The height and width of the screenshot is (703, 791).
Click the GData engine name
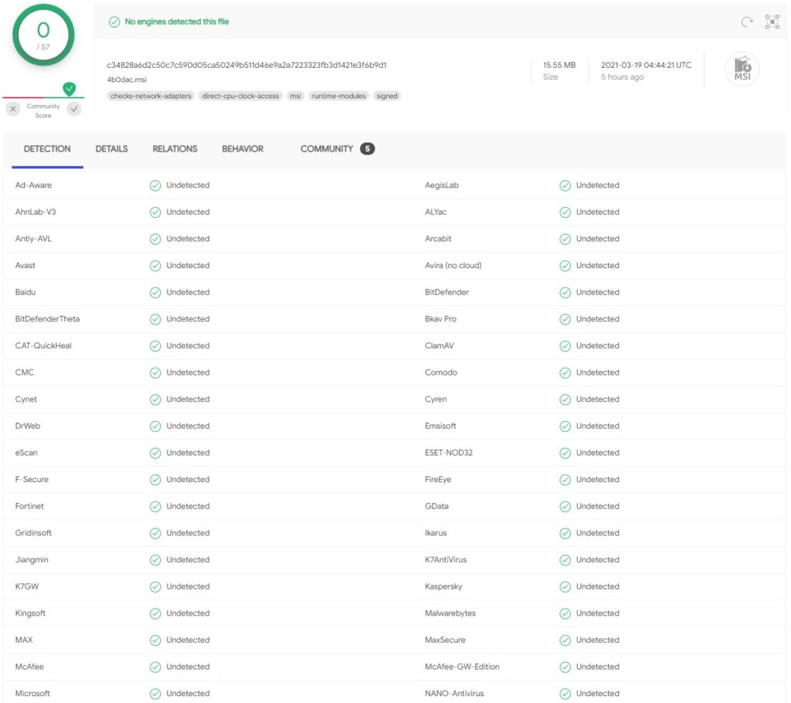(x=436, y=506)
